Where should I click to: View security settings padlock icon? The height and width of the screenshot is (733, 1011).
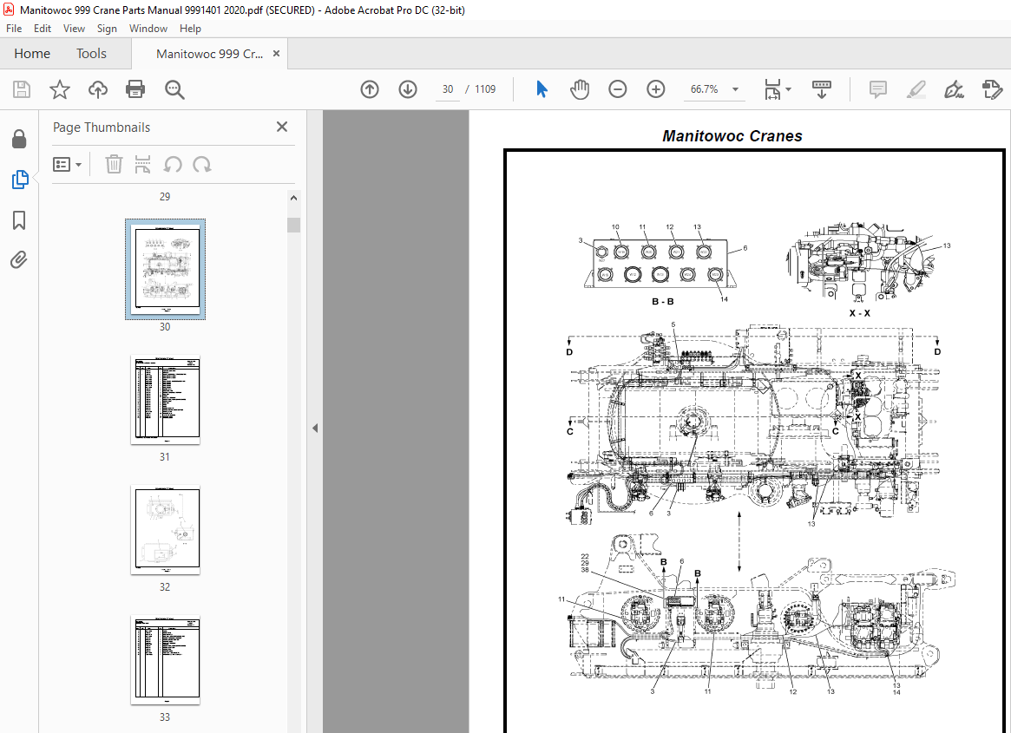click(19, 139)
